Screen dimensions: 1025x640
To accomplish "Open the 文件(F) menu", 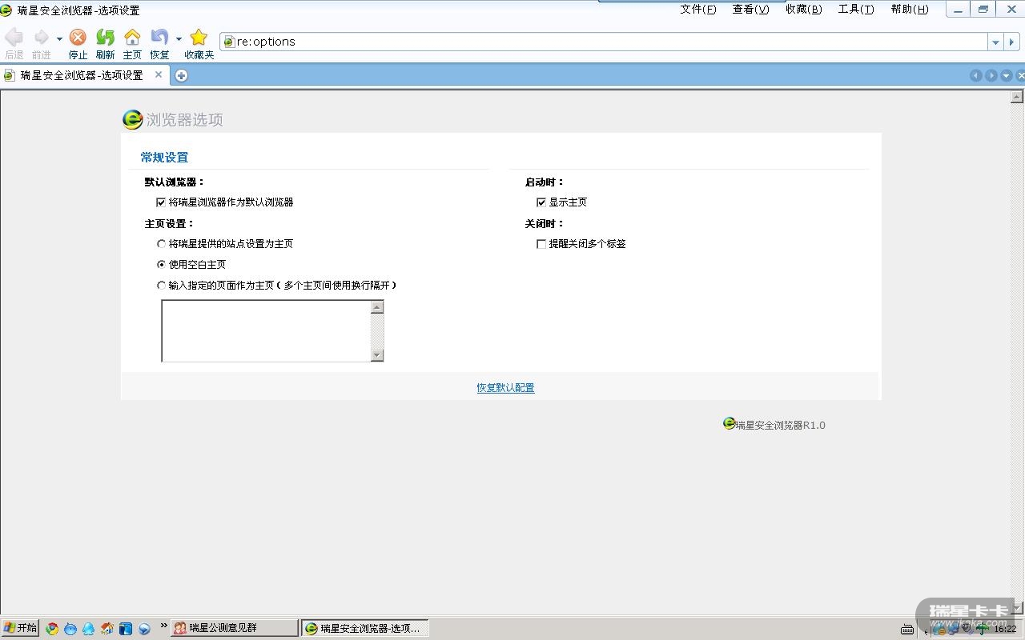I will (698, 10).
